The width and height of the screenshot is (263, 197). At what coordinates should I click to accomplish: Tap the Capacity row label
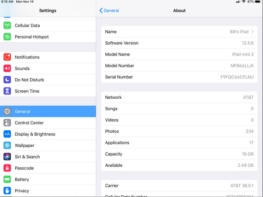[114, 154]
